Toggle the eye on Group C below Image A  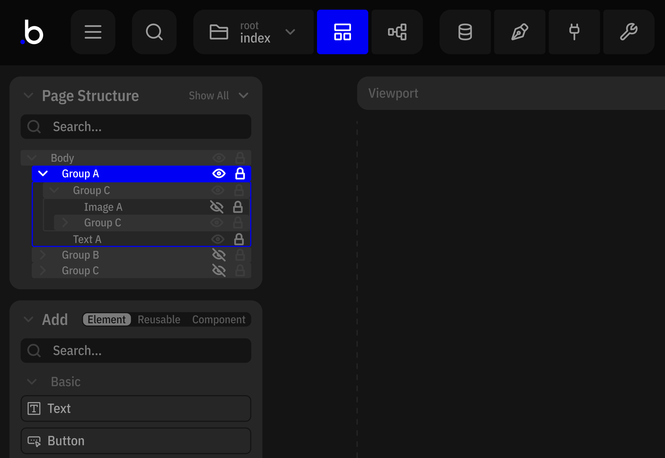tap(217, 223)
